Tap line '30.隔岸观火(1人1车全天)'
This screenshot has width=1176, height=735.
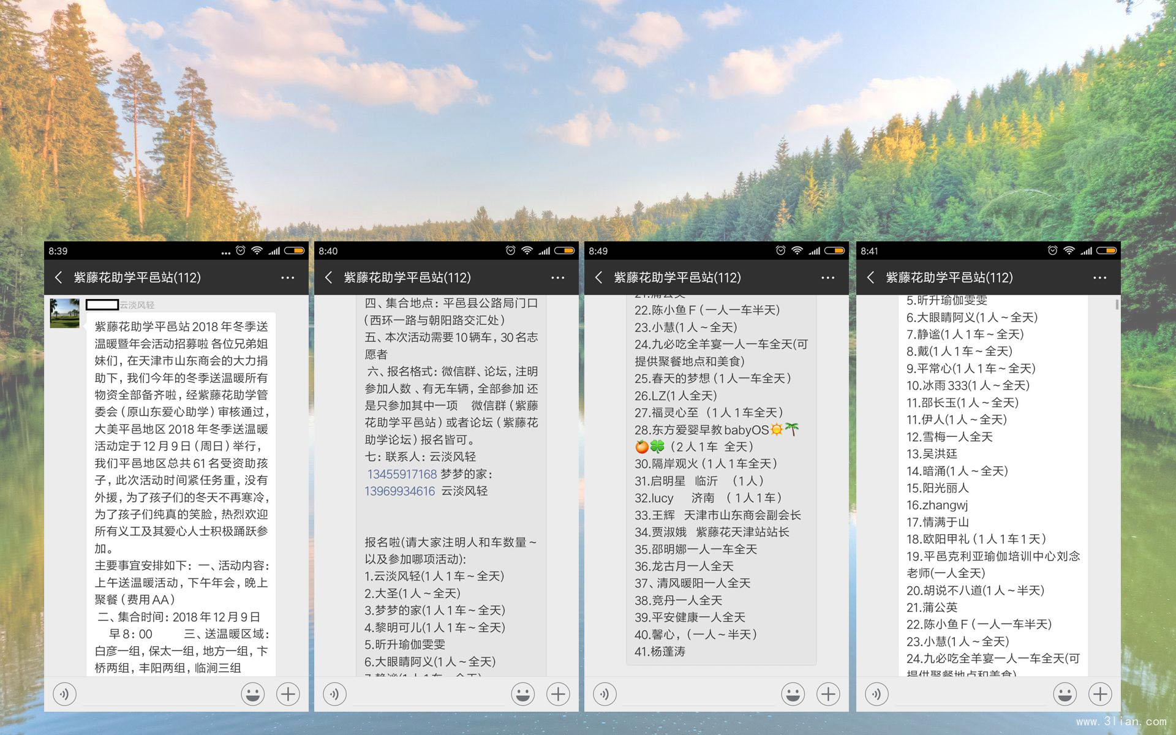[706, 464]
